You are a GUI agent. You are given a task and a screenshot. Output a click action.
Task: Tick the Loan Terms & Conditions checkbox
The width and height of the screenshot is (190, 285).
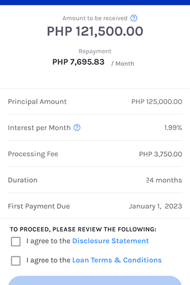[x=16, y=261]
